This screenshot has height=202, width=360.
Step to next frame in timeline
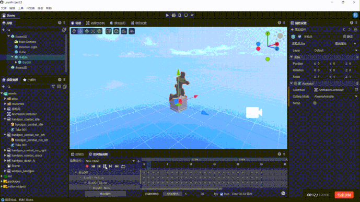point(110,166)
